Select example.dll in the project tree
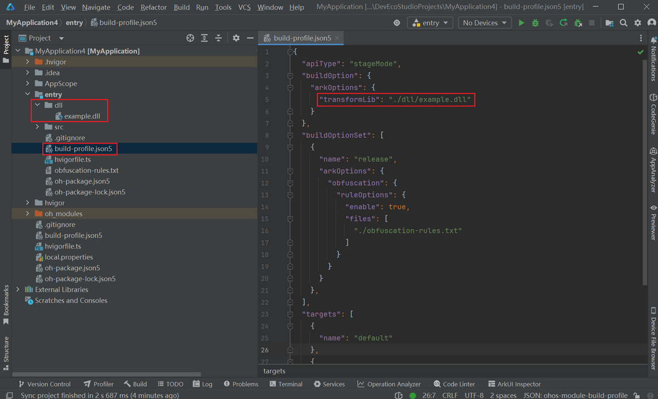 pyautogui.click(x=82, y=116)
